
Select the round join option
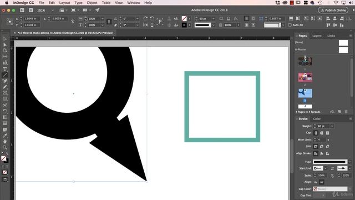(322, 147)
